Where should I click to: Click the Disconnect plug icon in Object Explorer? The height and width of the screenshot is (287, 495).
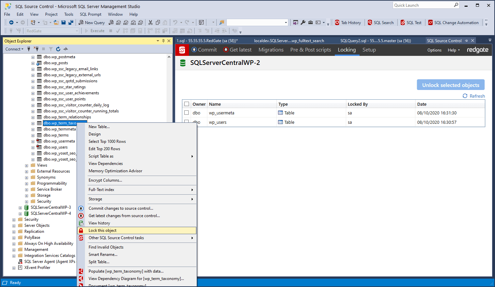click(36, 49)
